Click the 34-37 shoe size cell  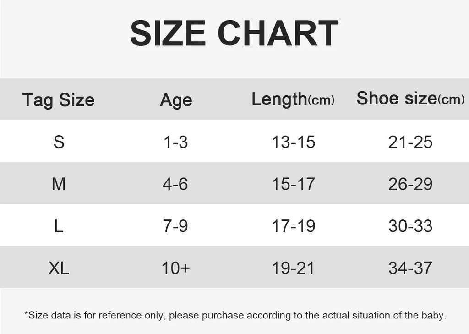[410, 268]
